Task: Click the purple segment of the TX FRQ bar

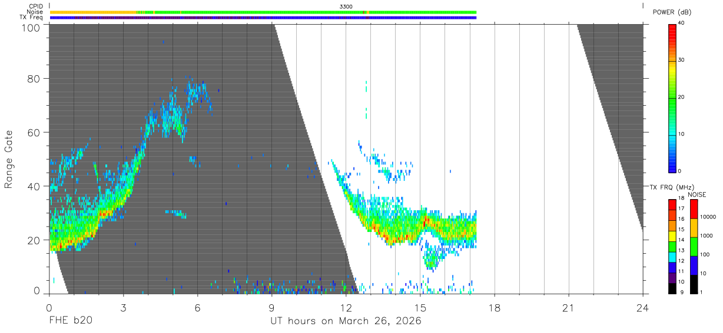Action: [x=672, y=278]
